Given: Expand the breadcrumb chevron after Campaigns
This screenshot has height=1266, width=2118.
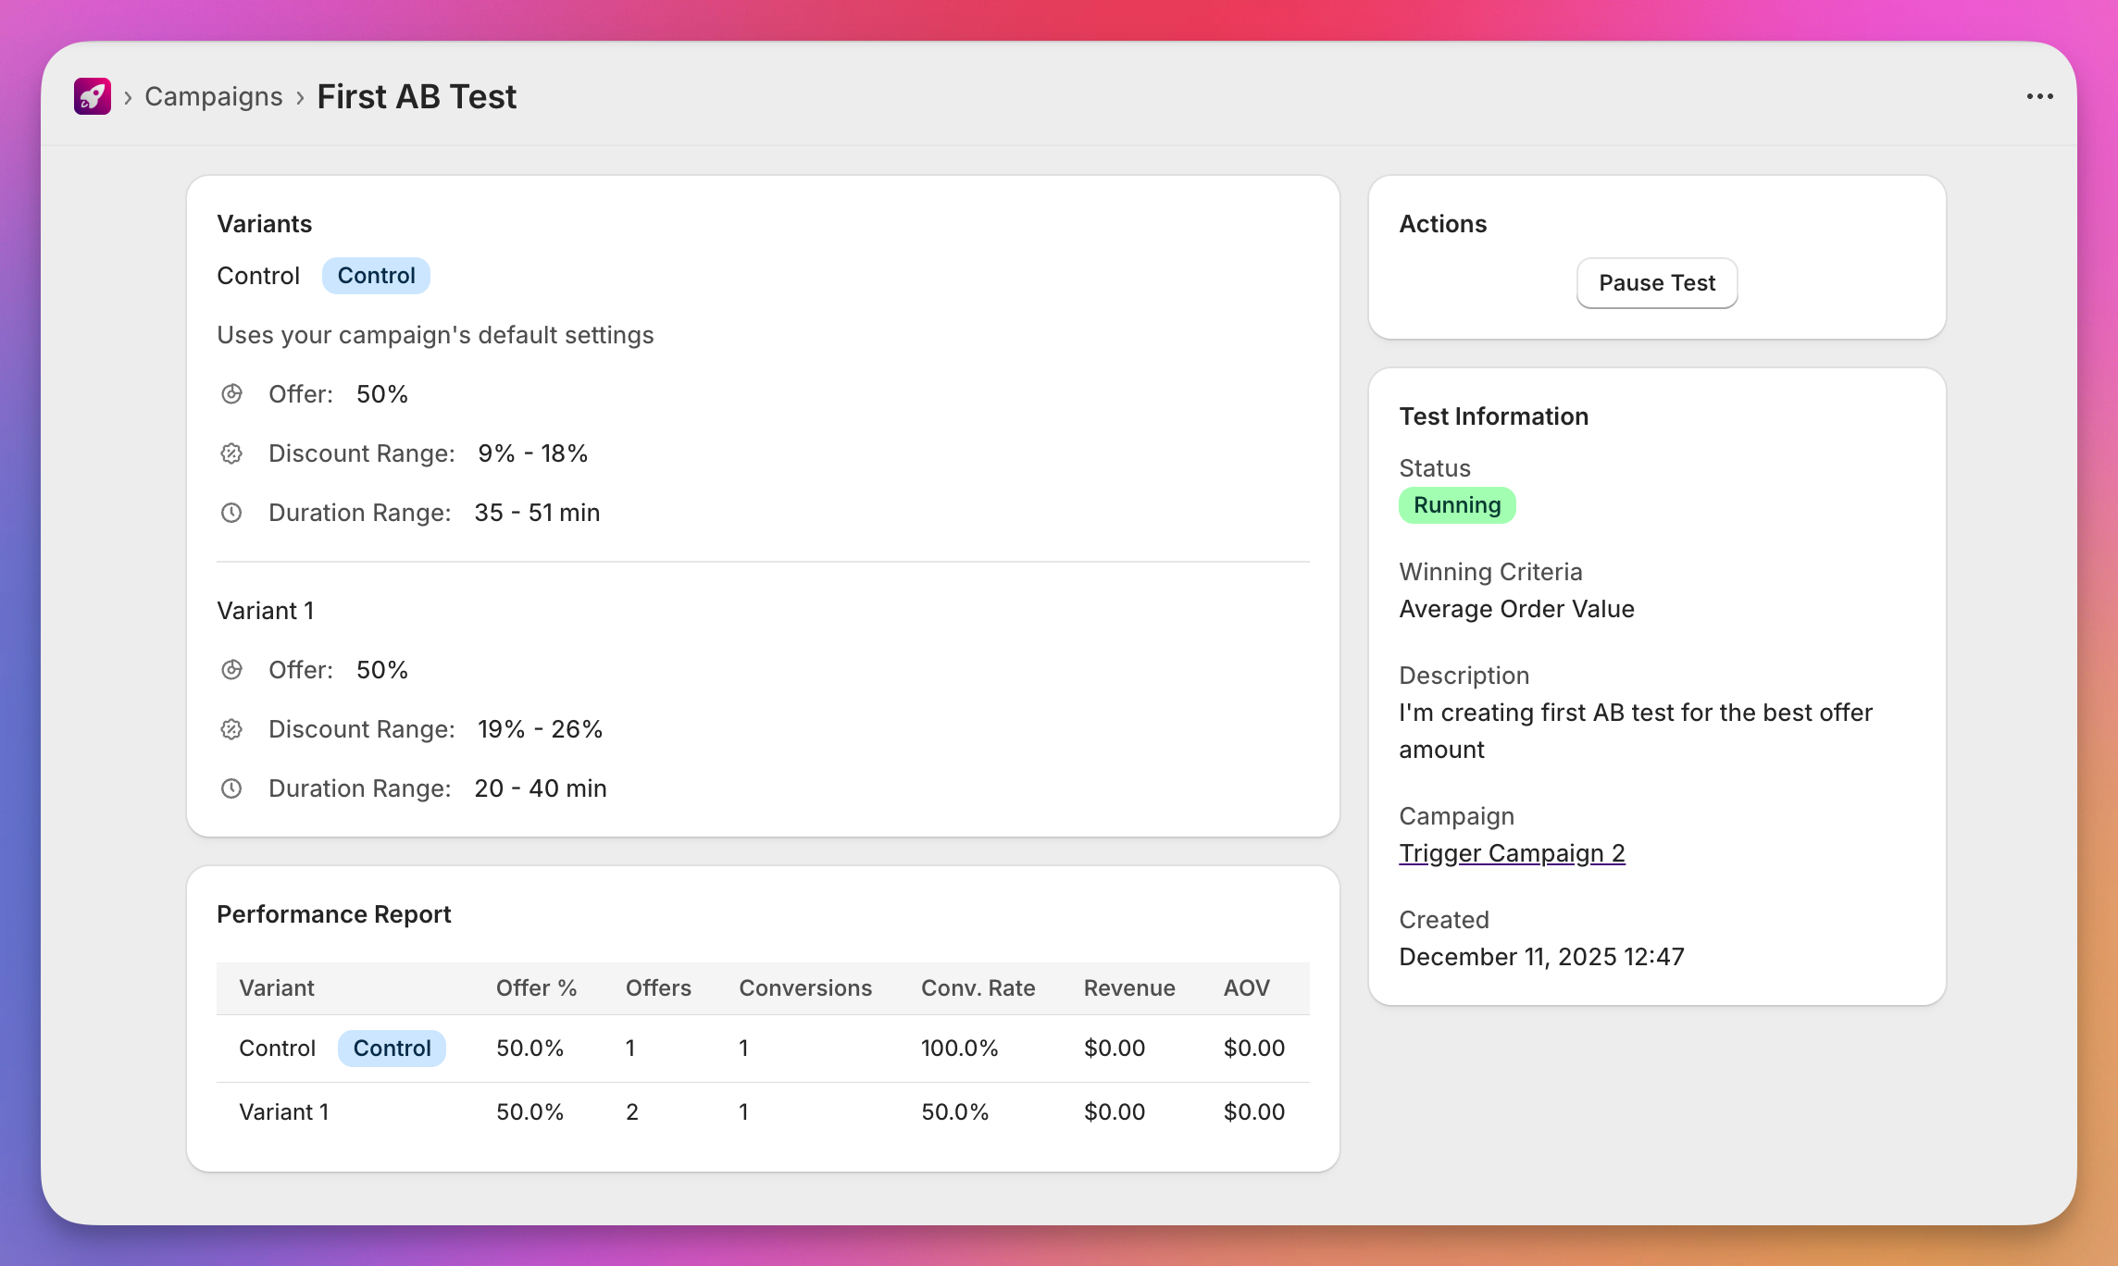Looking at the screenshot, I should click(x=301, y=96).
